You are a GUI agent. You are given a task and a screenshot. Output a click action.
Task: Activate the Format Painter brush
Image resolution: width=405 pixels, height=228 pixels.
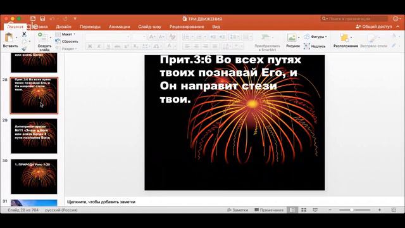click(x=24, y=48)
